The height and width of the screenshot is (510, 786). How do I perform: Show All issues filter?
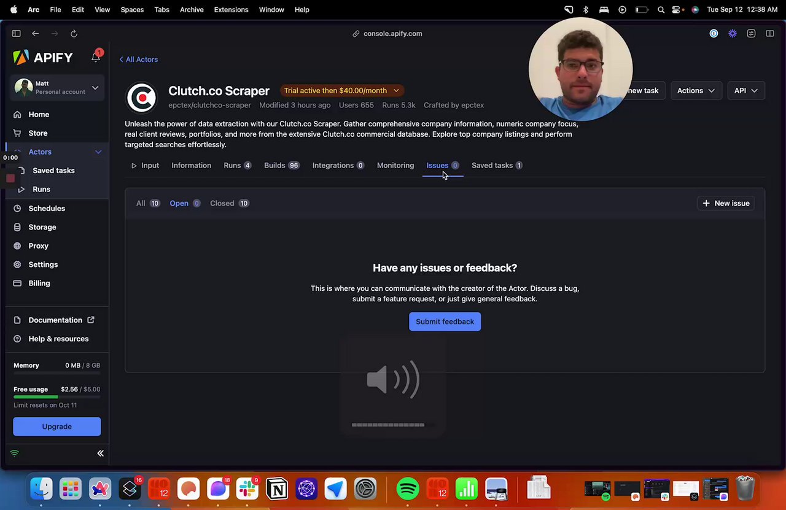[147, 203]
